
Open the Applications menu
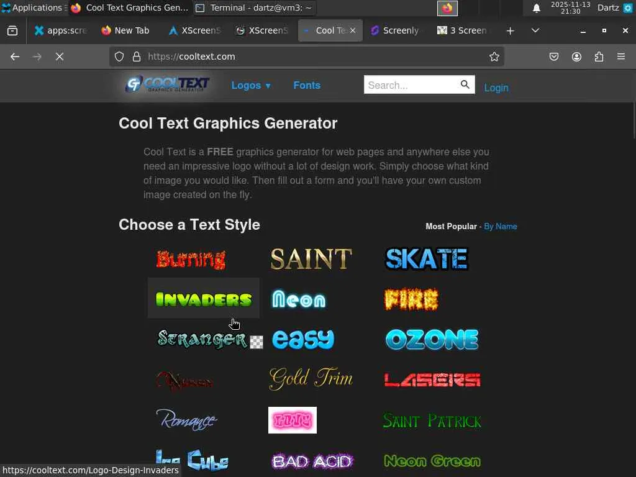(x=34, y=7)
